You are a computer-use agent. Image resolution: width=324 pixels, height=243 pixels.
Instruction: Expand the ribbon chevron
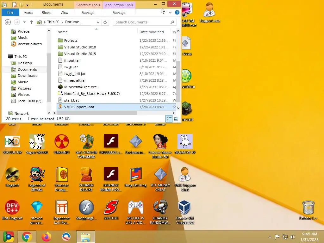(170, 12)
